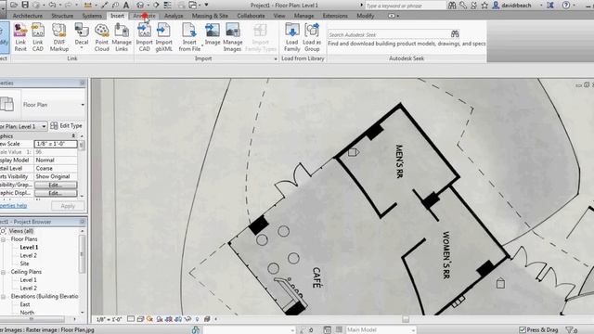The image size is (594, 334).
Task: Open the View ribbon tab
Action: 279,16
